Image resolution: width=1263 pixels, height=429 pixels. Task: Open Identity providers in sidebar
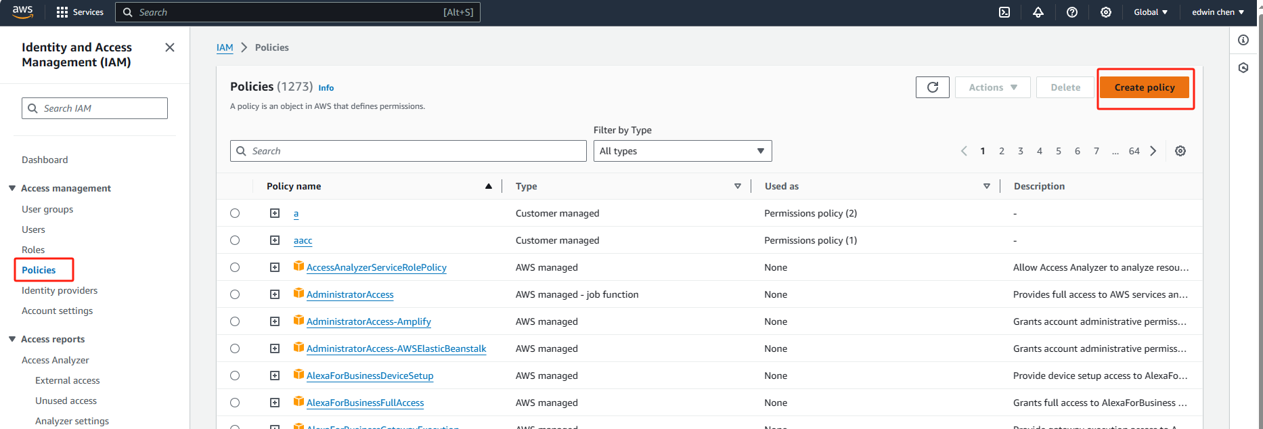60,290
